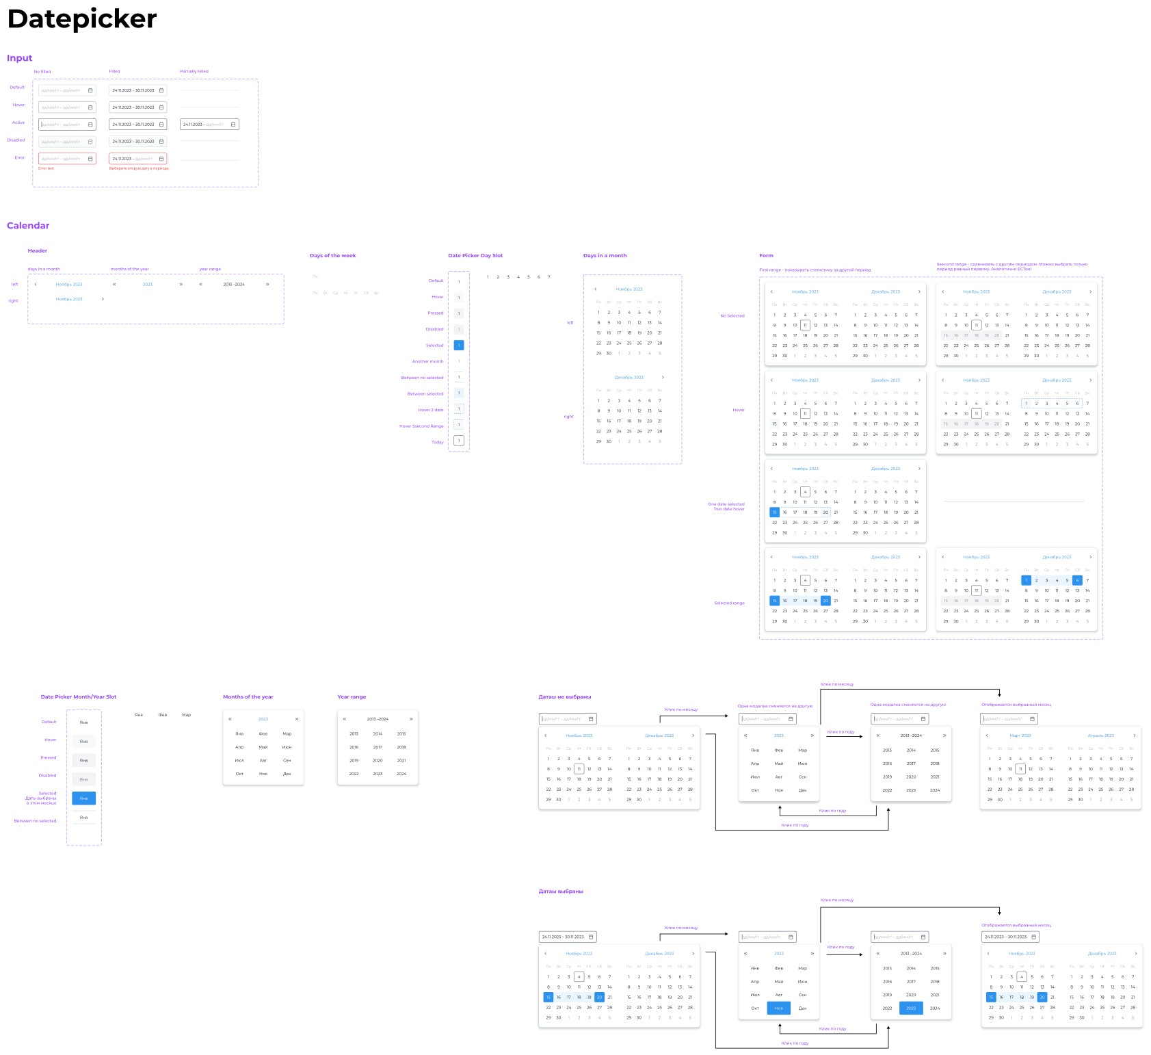Image resolution: width=1151 pixels, height=1055 pixels.
Task: Click calendar icon in input above 'Error text'
Action: coord(90,159)
